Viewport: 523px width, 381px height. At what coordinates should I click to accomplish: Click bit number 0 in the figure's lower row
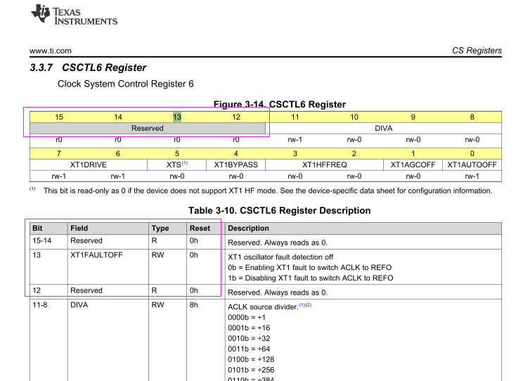472,153
